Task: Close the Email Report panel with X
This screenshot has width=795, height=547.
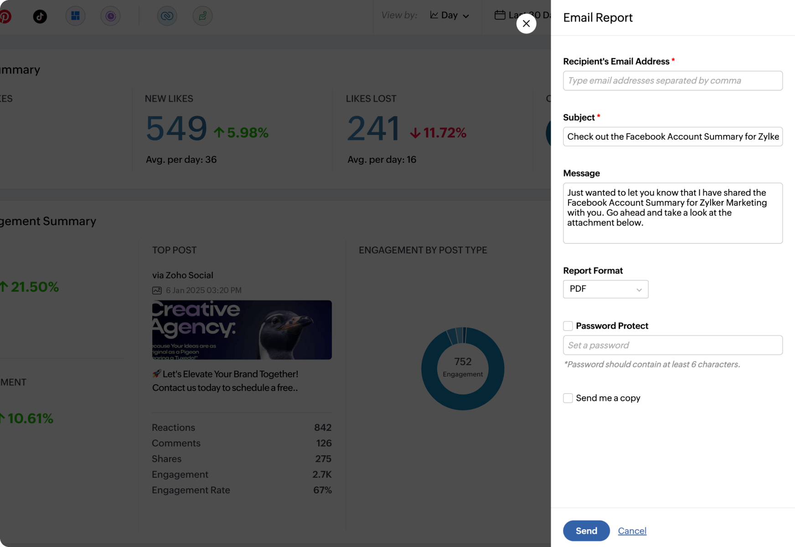Action: tap(526, 24)
